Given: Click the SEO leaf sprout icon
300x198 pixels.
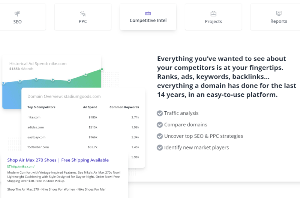Looking at the screenshot, I should pos(17,13).
